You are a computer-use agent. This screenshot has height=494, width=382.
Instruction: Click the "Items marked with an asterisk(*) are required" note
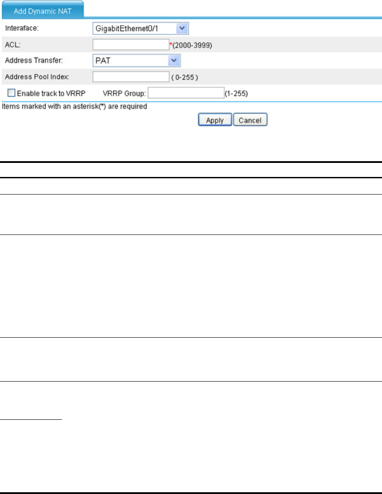(75, 107)
